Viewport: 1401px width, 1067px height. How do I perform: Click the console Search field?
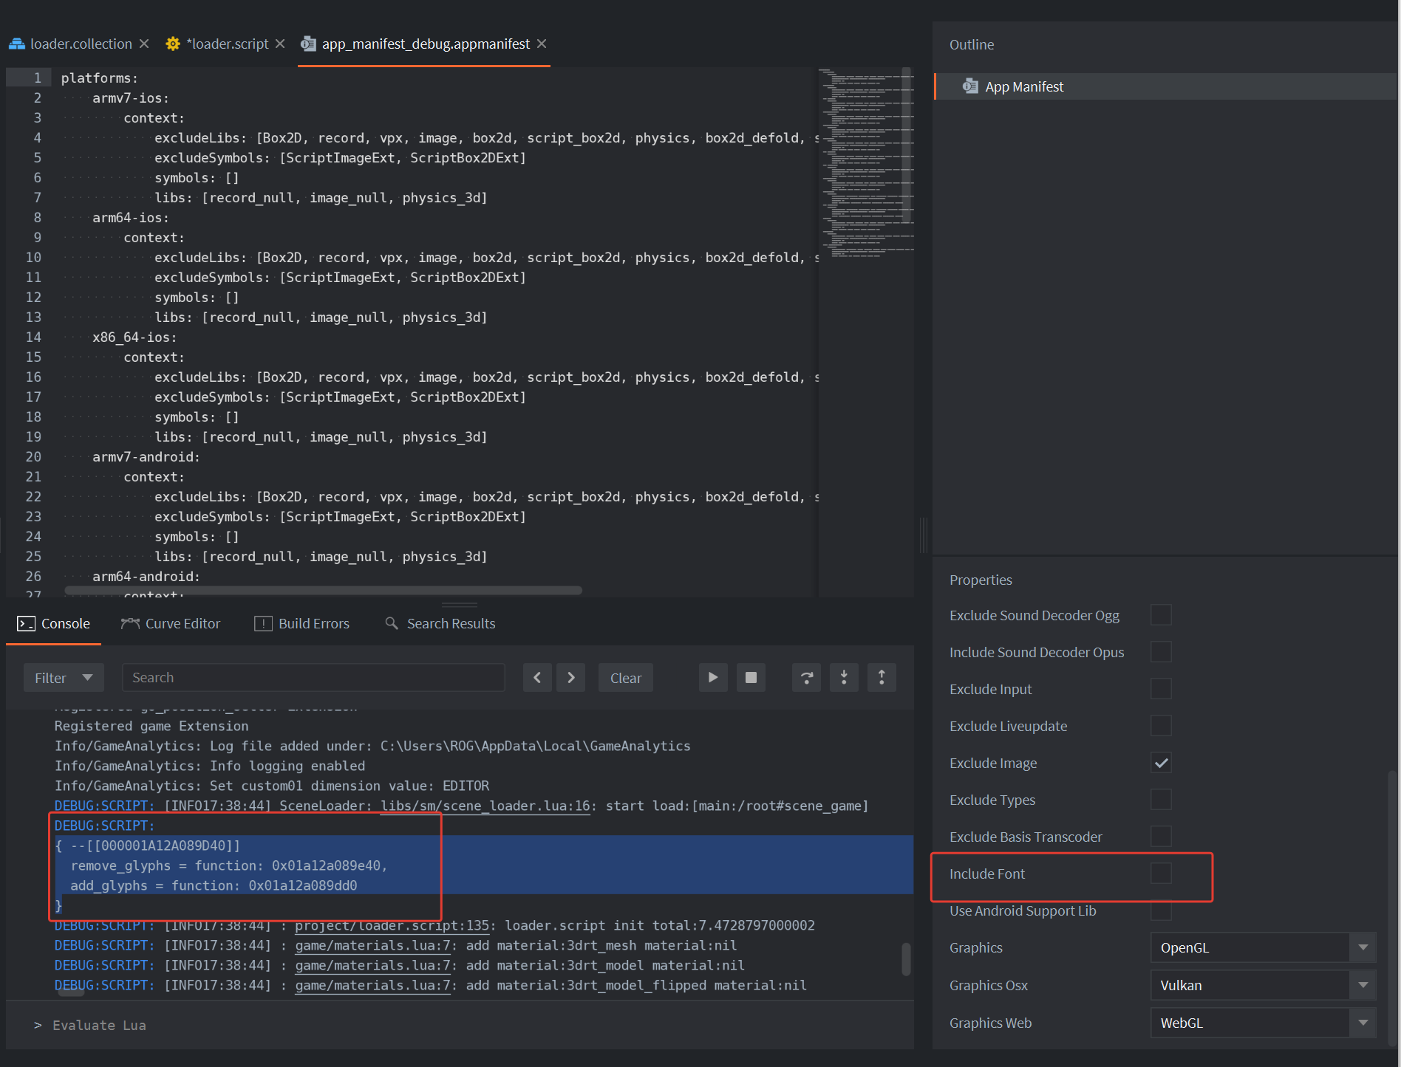click(x=313, y=677)
